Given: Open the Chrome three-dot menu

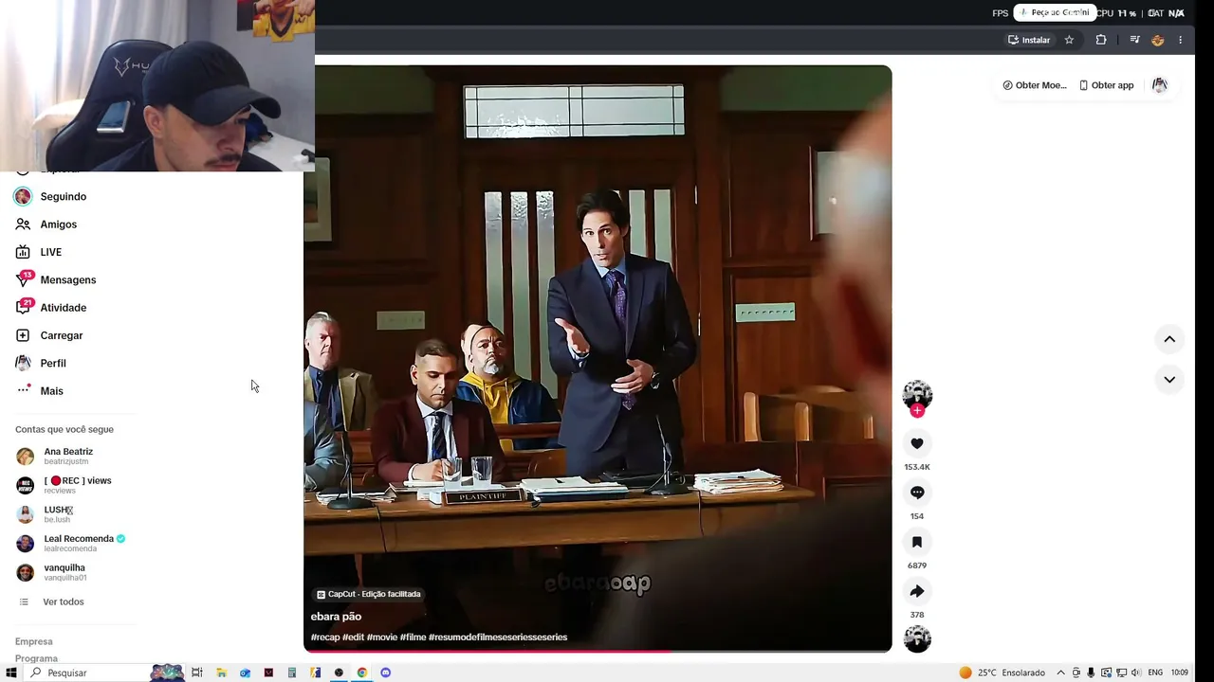Looking at the screenshot, I should click(1180, 40).
